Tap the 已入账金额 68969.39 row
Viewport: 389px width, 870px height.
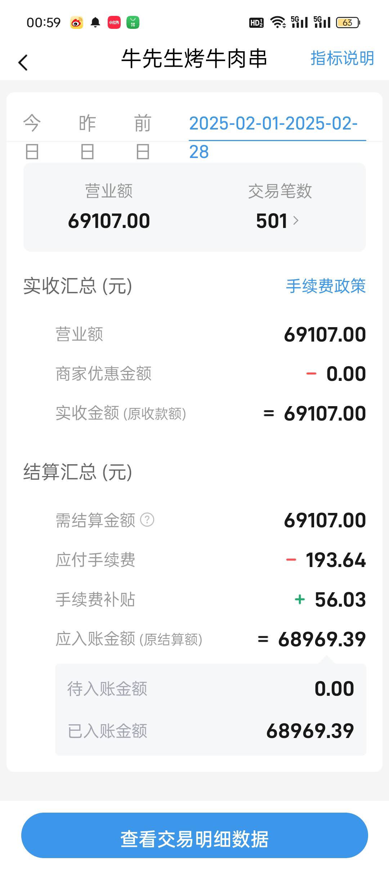(211, 731)
